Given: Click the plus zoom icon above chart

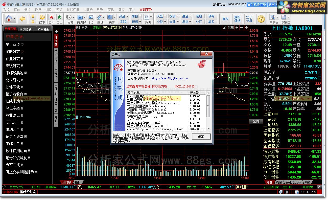Looking at the screenshot, I should tap(237, 28).
